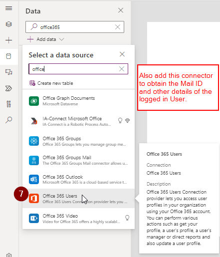
Task: Click the magnifier icon in the Data search box
Action: (x=34, y=26)
